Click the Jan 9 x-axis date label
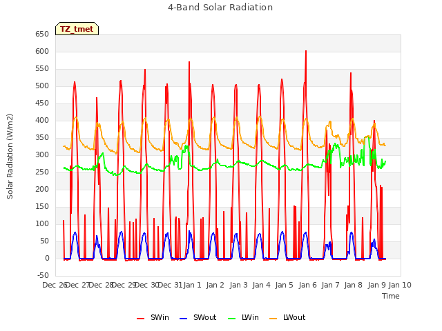 [x=376, y=285]
